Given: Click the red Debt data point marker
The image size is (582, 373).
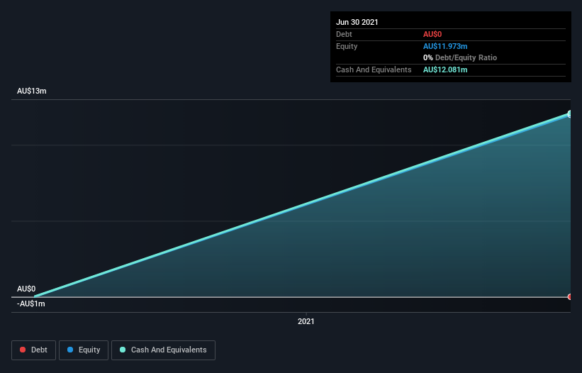Looking at the screenshot, I should click(570, 297).
